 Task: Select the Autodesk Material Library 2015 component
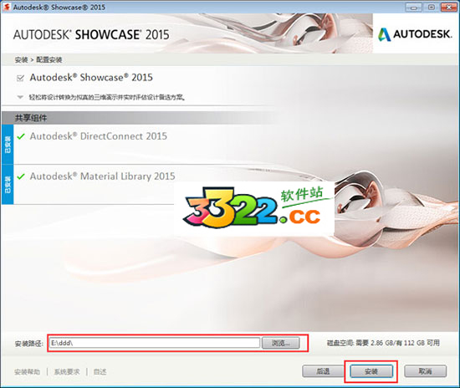[x=102, y=176]
